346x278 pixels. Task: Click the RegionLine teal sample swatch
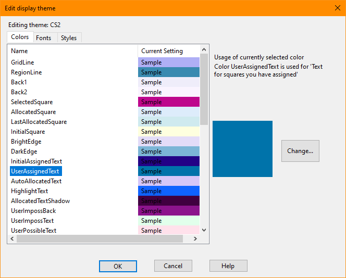coord(169,72)
